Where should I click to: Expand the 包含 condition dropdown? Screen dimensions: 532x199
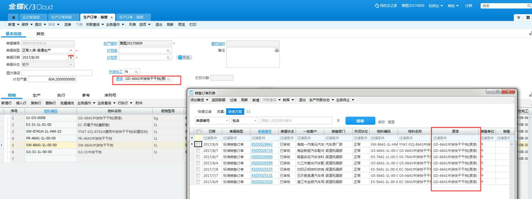click(x=255, y=120)
